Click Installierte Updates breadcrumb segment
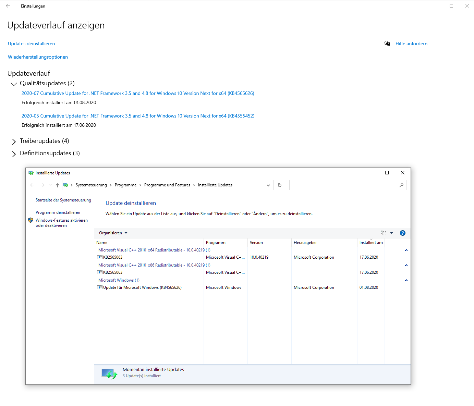The height and width of the screenshot is (406, 474). pyautogui.click(x=215, y=185)
